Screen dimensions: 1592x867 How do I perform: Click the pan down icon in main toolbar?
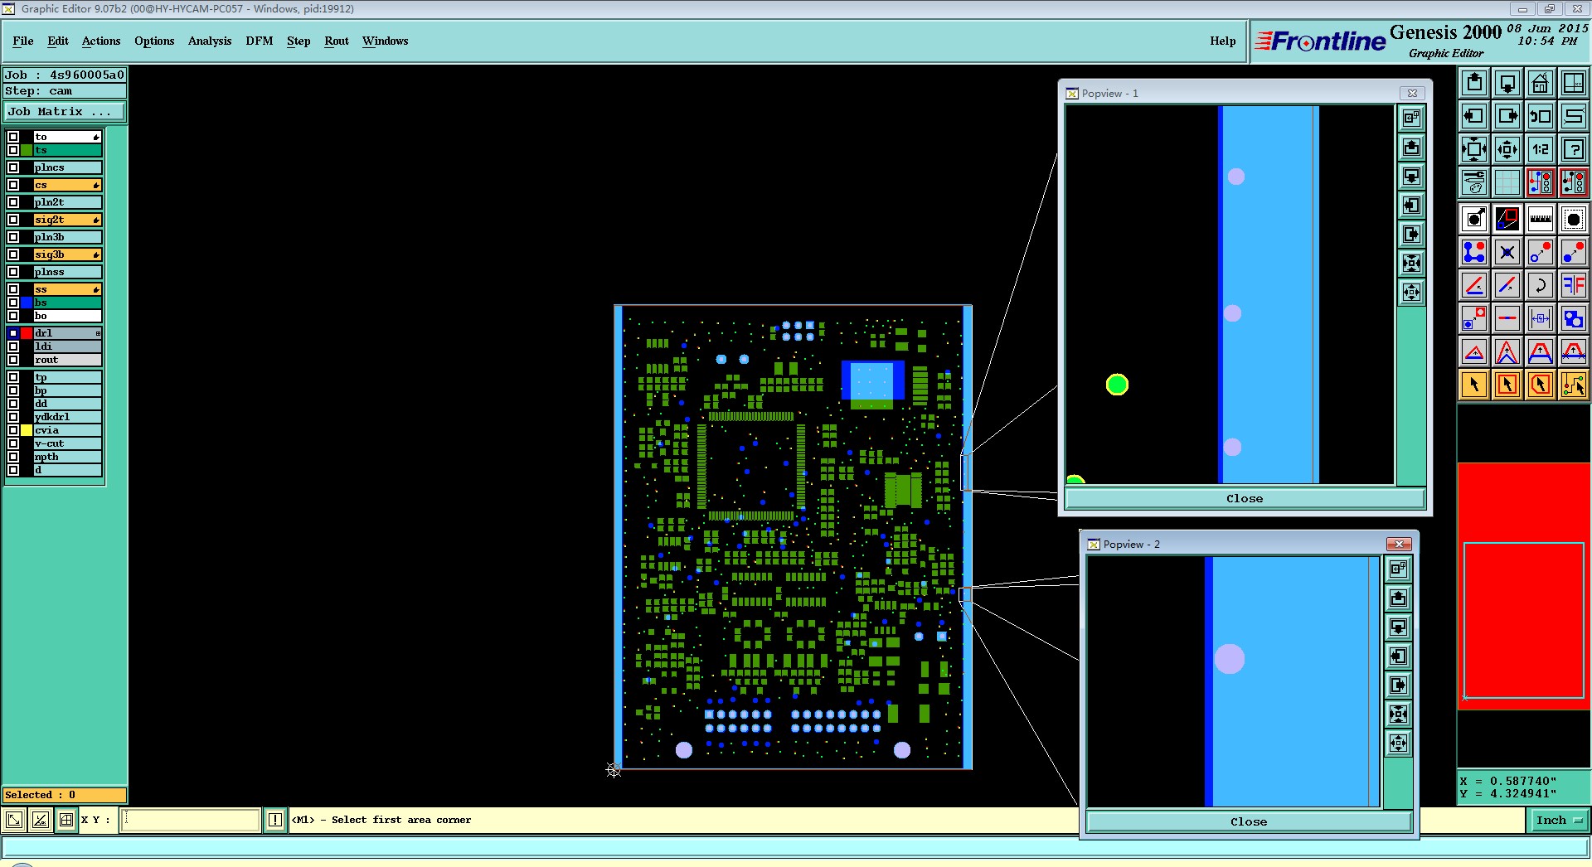(1507, 83)
